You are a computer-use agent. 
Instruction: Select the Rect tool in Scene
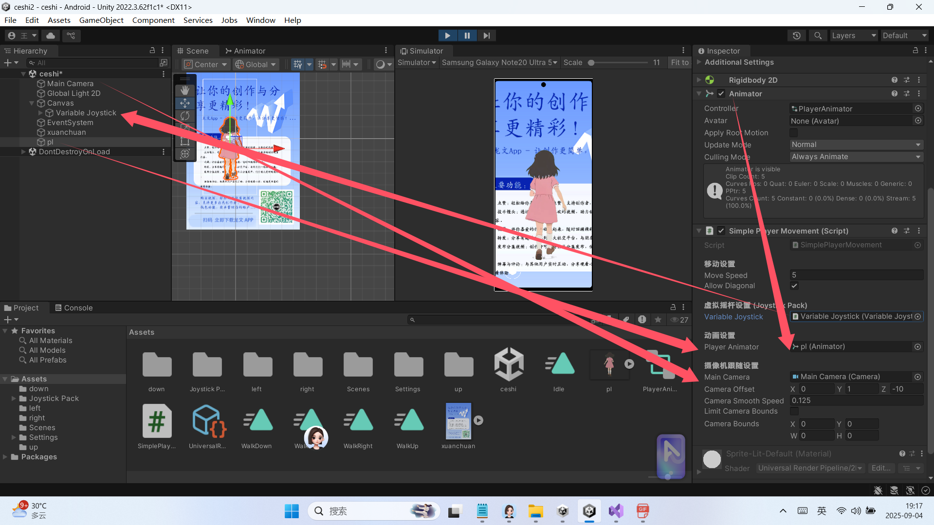point(185,141)
